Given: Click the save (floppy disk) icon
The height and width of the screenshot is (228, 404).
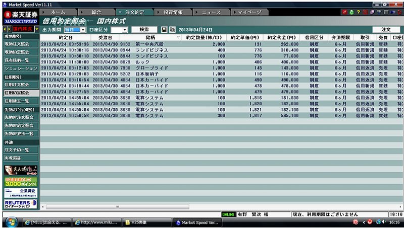Looking at the screenshot, I should click(x=165, y=30).
